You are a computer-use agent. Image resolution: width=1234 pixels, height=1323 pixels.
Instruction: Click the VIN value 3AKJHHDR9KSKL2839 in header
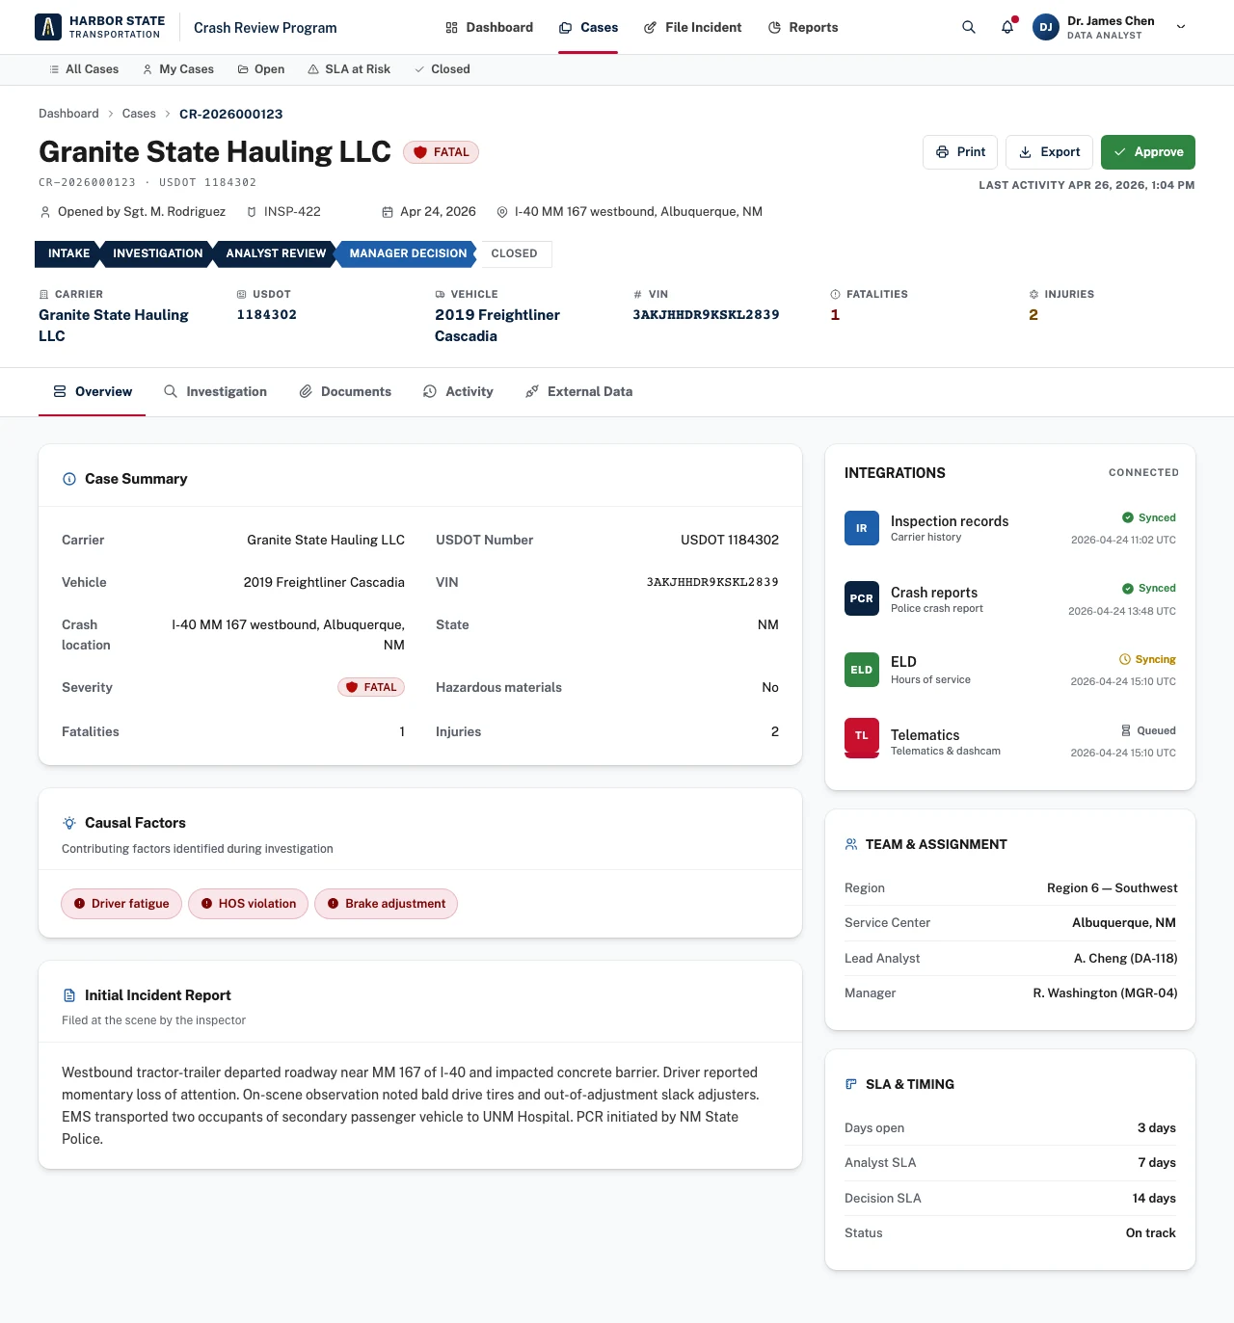click(707, 315)
